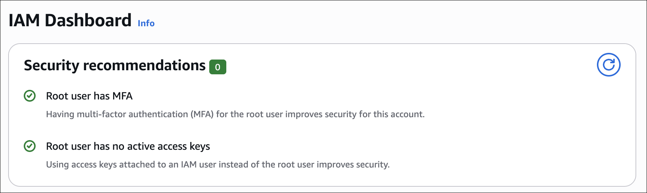Viewport: 647px width, 193px height.
Task: Click the word recommendations in the panel heading
Action: 144,65
